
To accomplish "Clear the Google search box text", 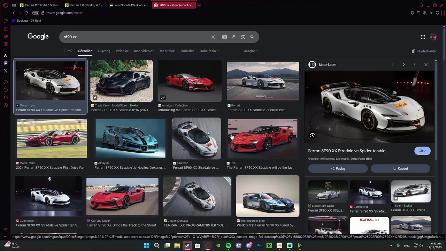I will click(213, 37).
